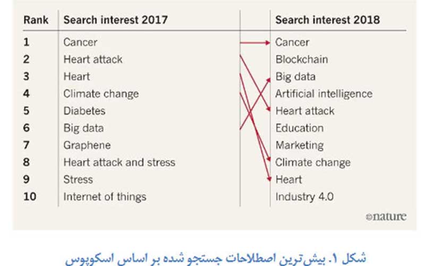Select Climate change in the 2018 column
425x266 pixels.
tap(312, 163)
